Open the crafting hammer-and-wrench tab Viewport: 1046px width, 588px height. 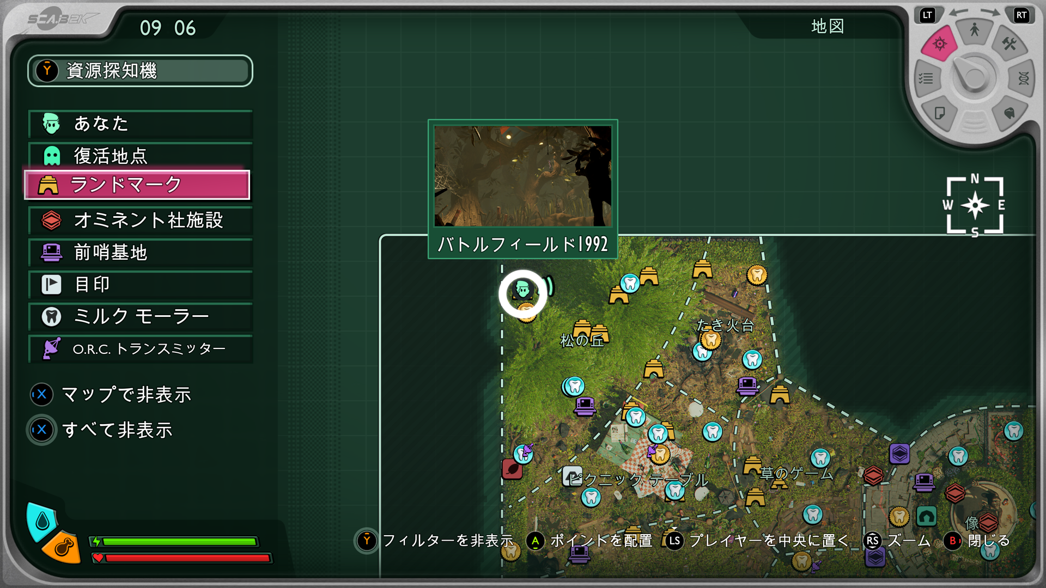point(1009,44)
